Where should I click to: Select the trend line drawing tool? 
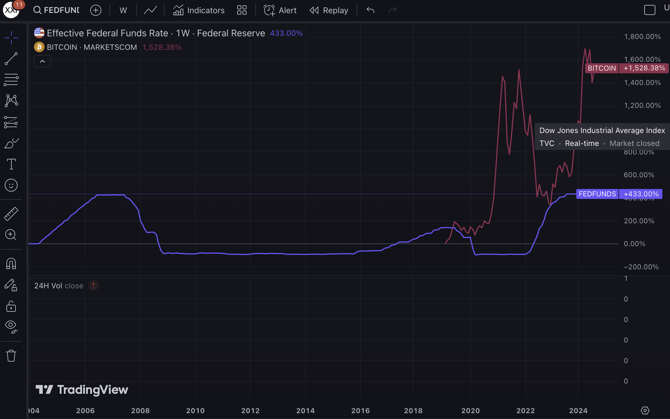11,59
